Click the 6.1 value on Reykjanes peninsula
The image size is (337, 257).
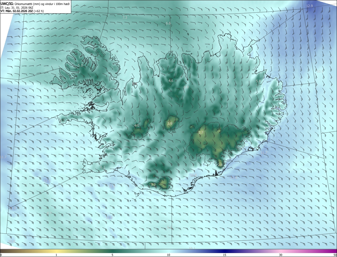[103, 167]
